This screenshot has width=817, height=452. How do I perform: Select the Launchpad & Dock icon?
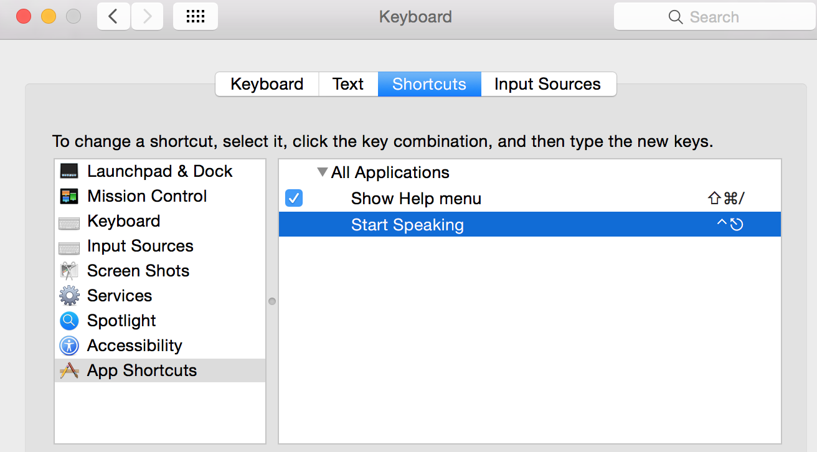tap(68, 171)
